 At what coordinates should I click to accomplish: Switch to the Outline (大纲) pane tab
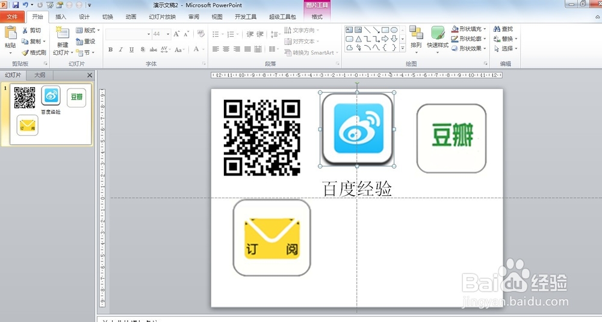click(x=40, y=74)
